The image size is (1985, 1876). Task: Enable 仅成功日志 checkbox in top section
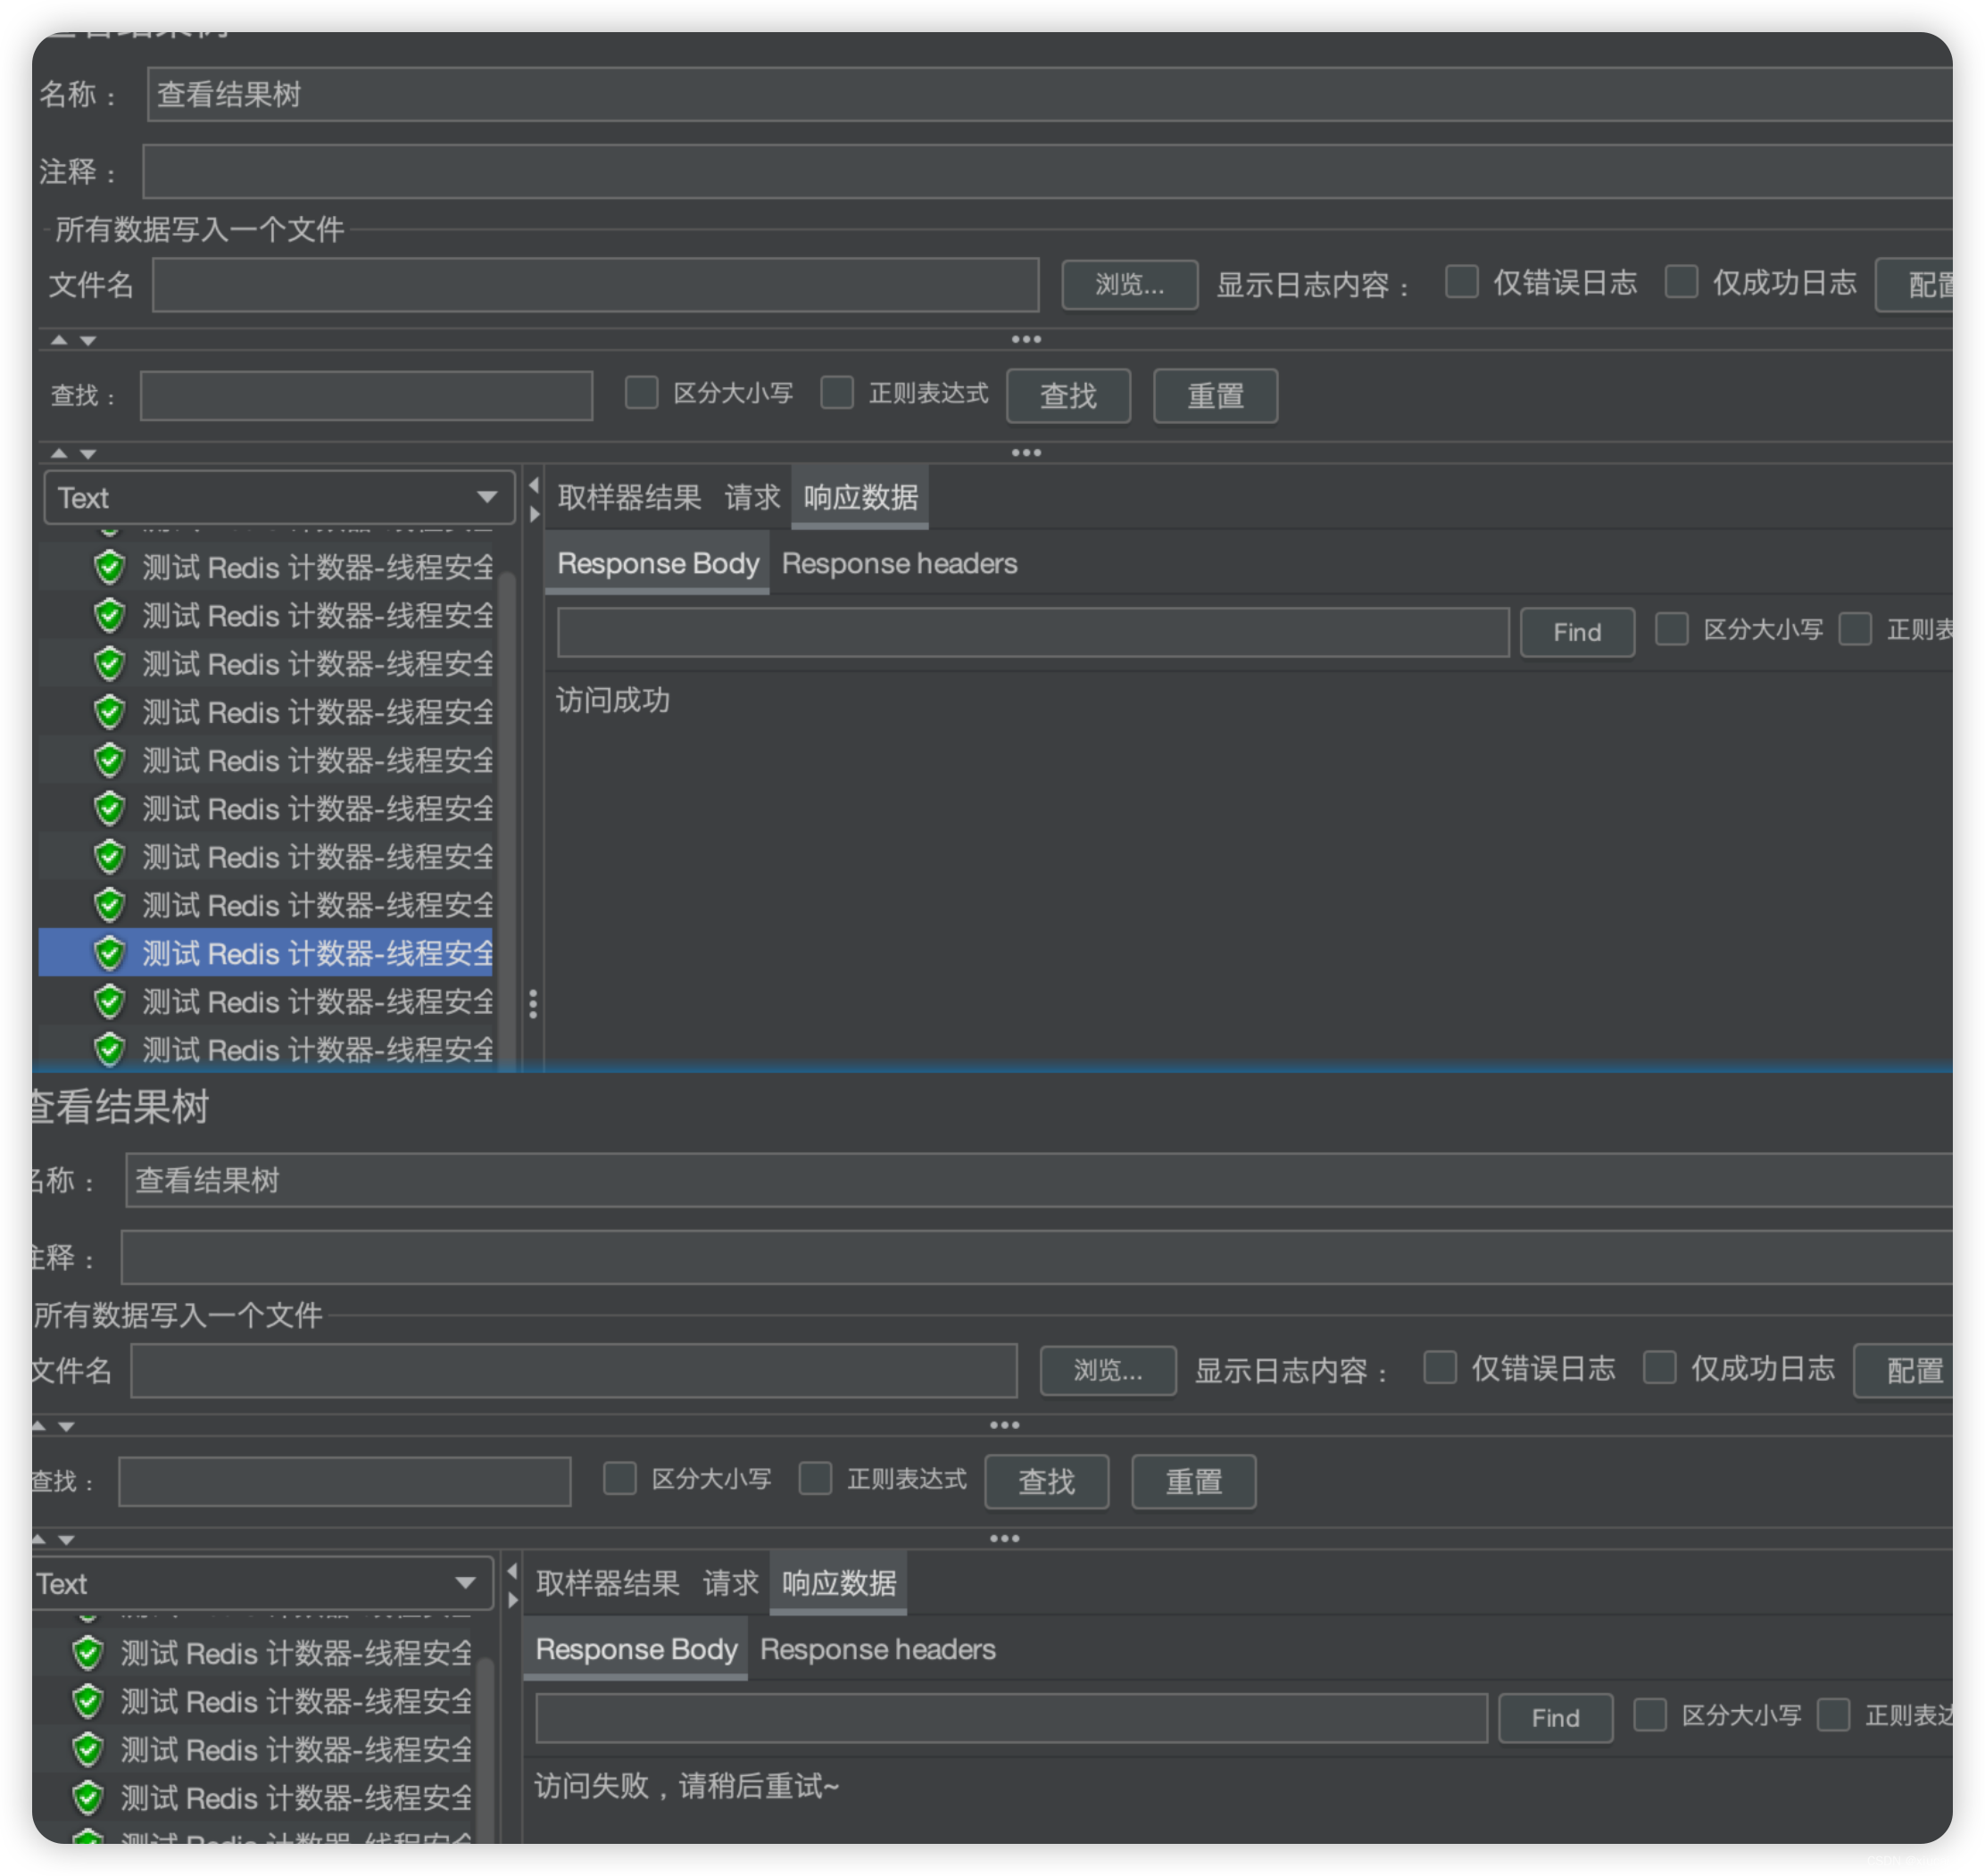(1673, 280)
